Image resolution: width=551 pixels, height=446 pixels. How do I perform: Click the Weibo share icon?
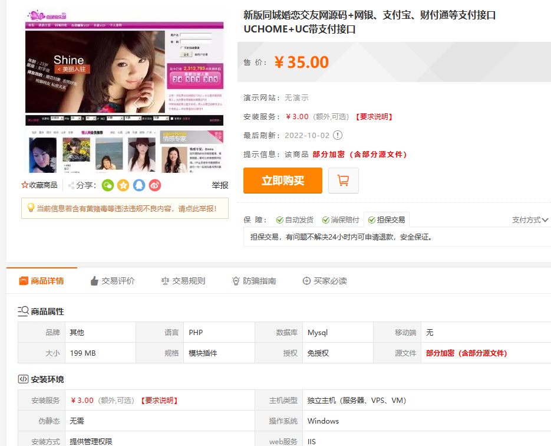pos(155,185)
